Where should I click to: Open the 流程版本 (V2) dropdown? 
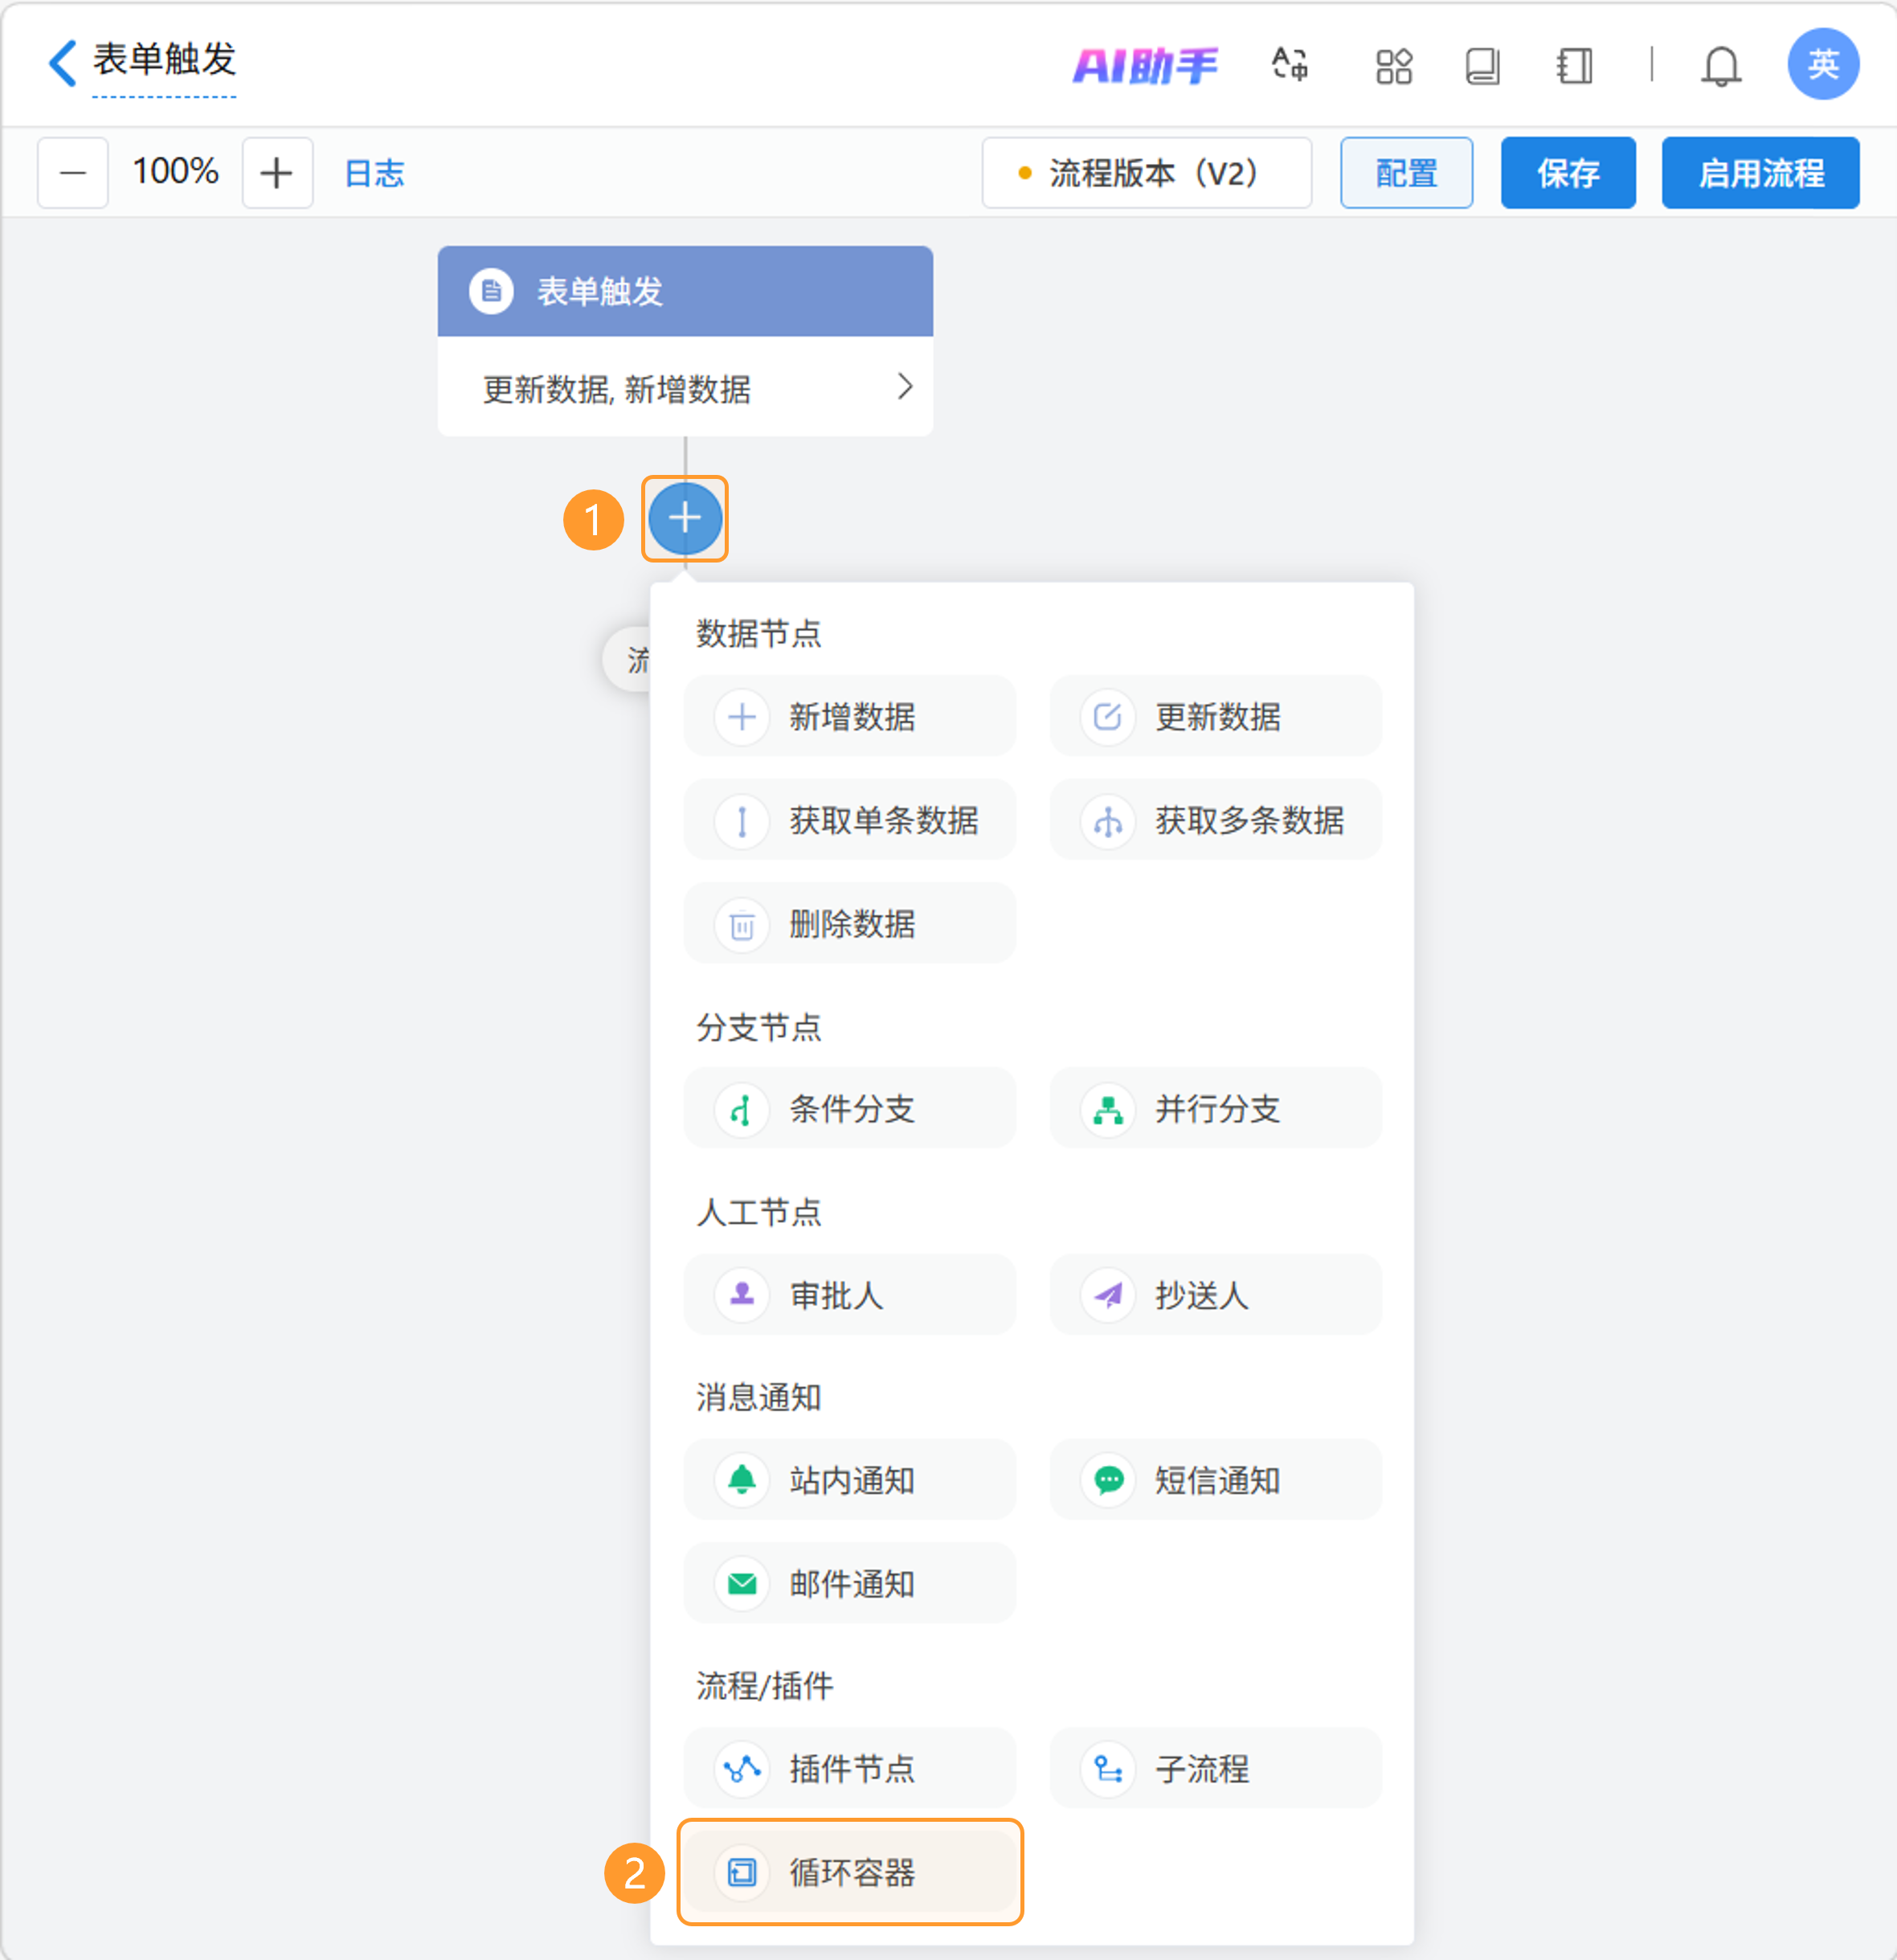[x=1146, y=173]
